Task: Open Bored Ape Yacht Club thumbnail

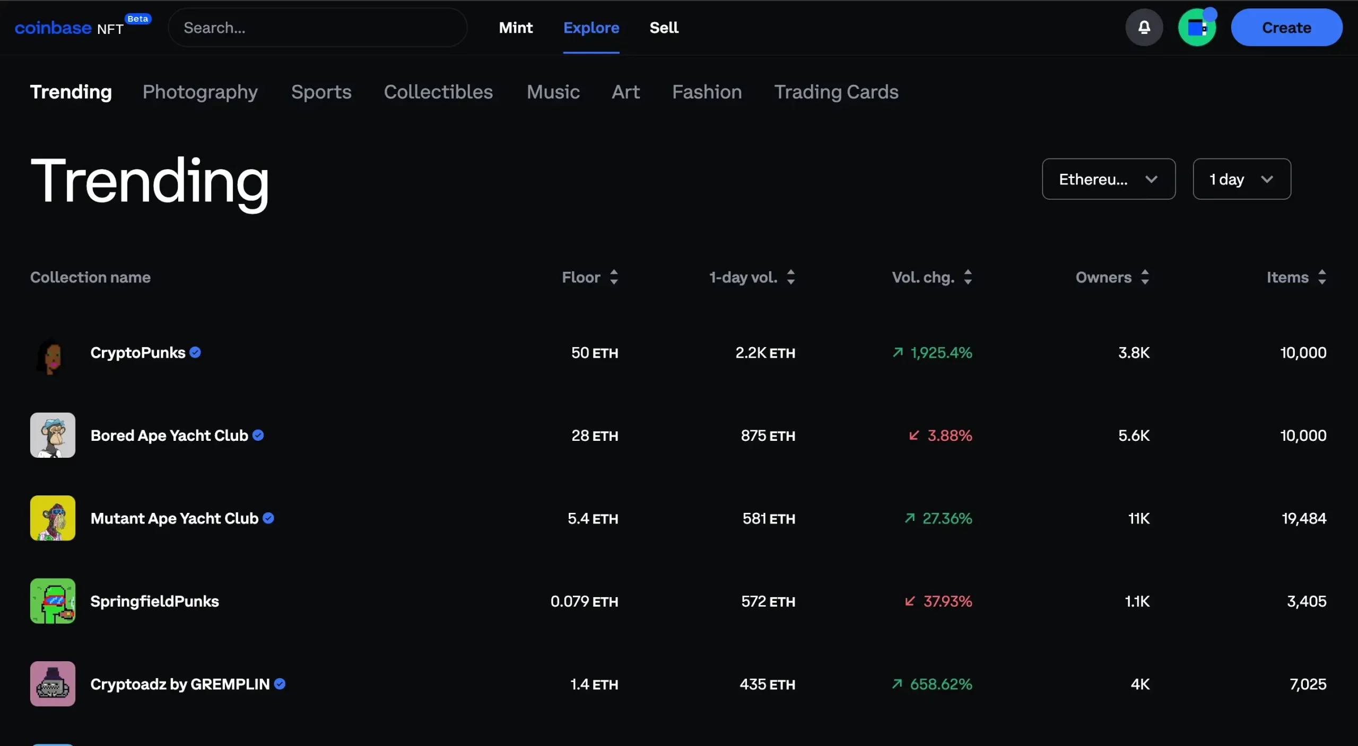Action: (x=53, y=435)
